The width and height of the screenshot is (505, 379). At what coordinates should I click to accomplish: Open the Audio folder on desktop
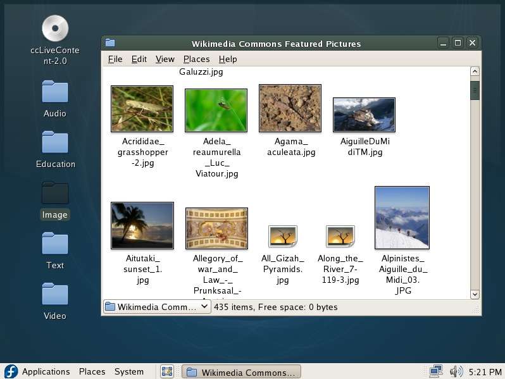(55, 92)
